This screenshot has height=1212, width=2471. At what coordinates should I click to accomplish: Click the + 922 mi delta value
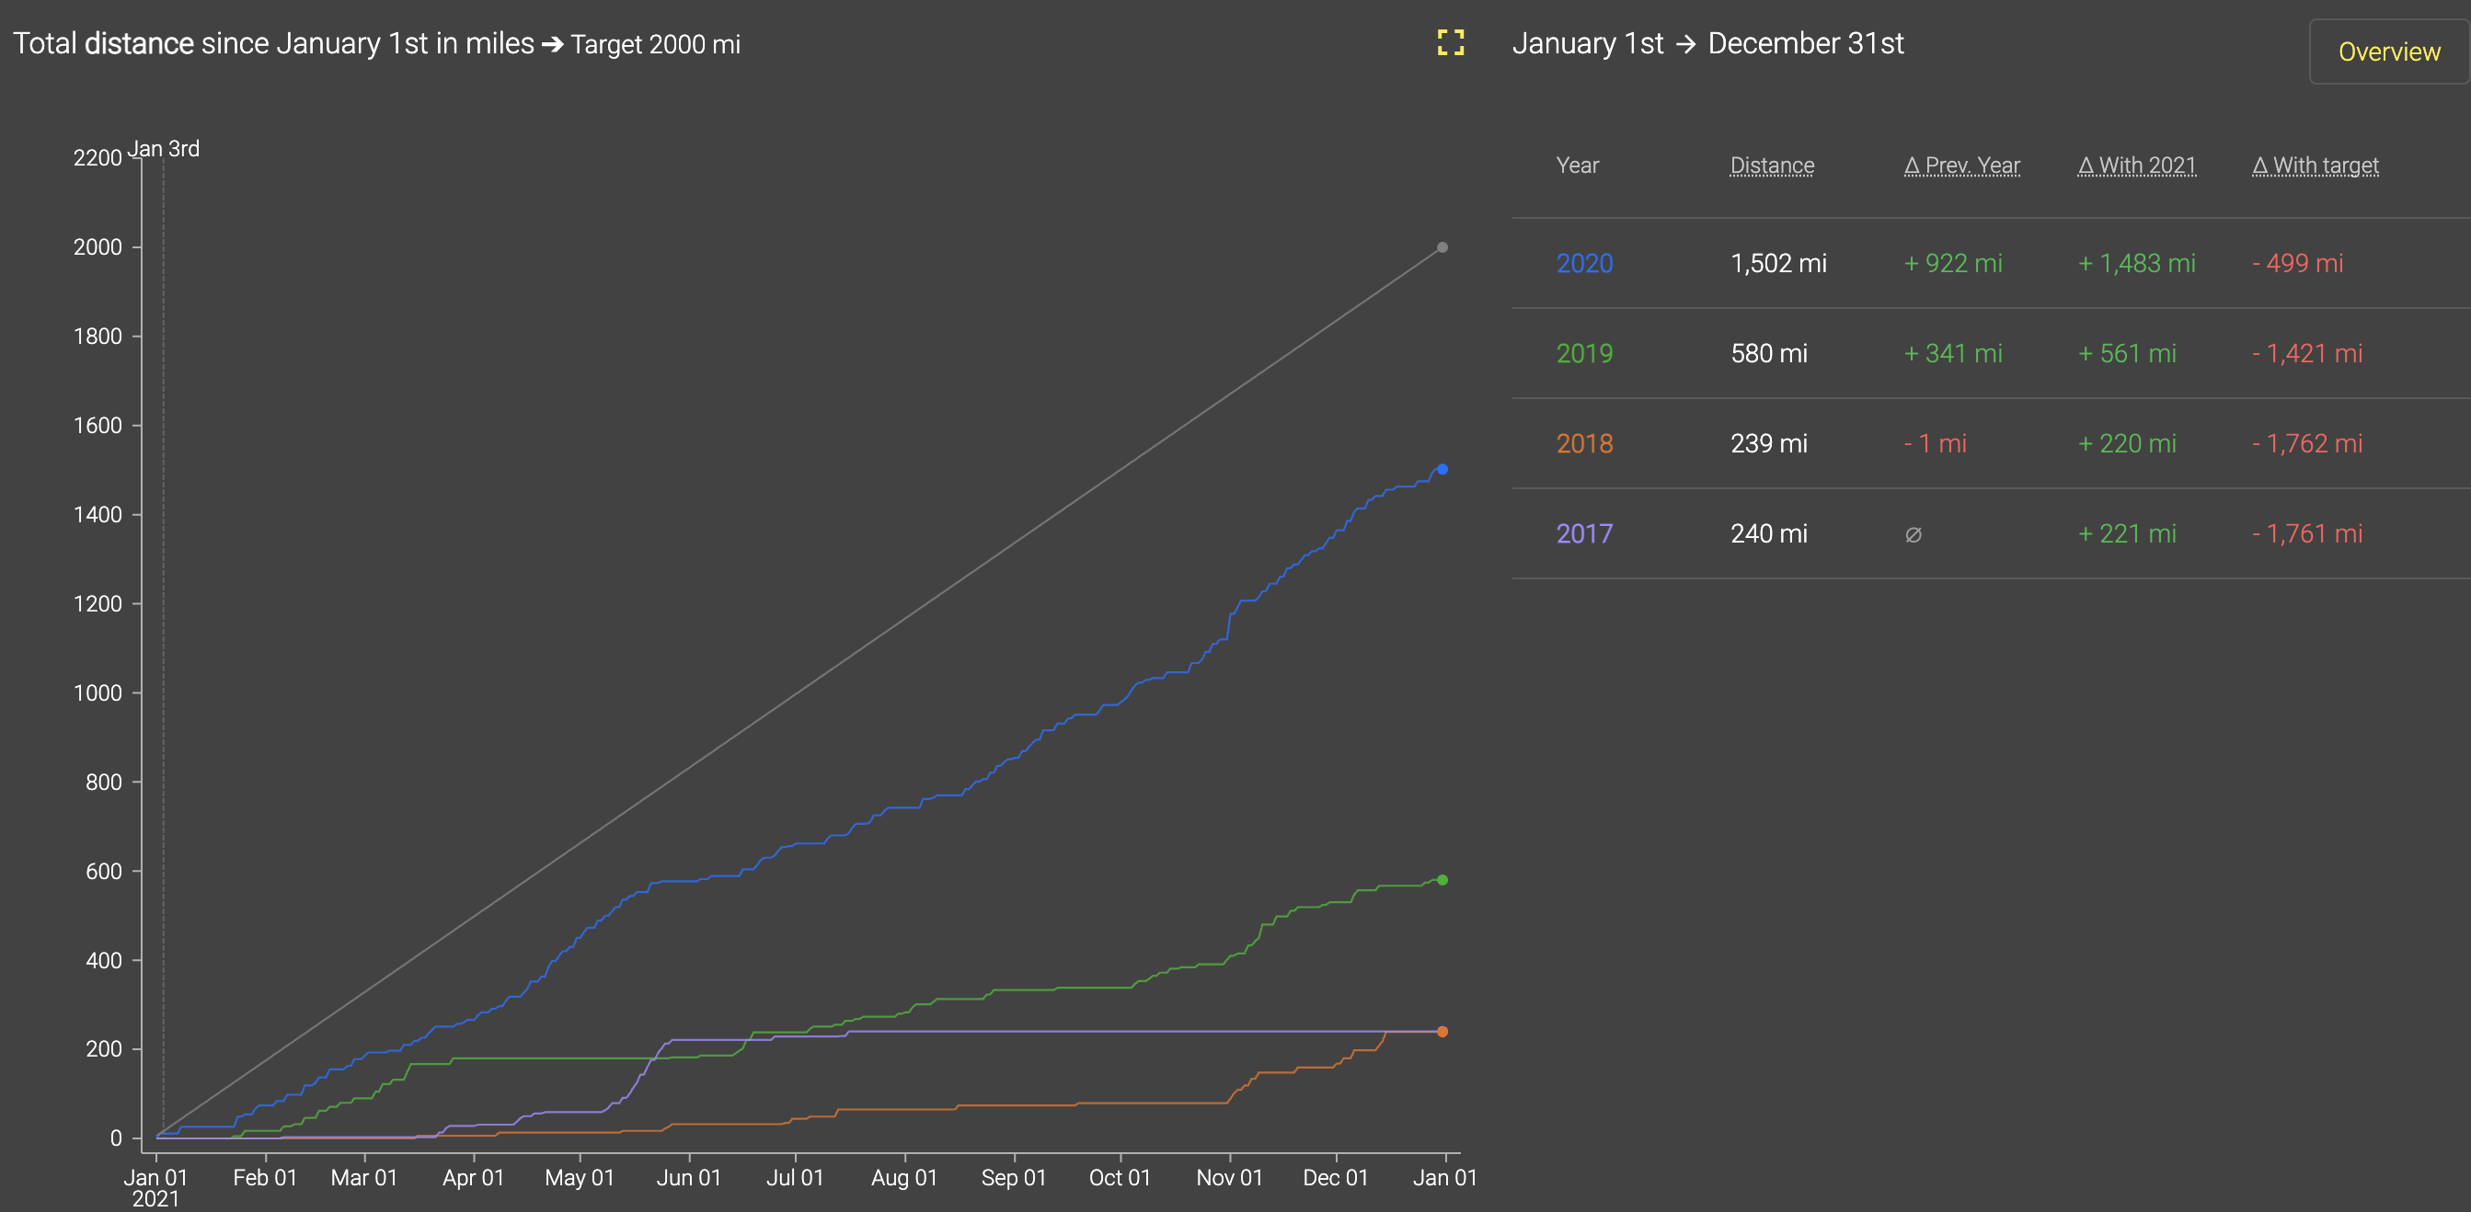1952,264
